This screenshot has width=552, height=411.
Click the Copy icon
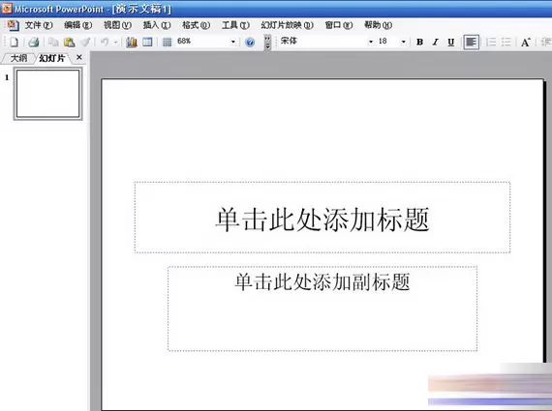pyautogui.click(x=53, y=43)
